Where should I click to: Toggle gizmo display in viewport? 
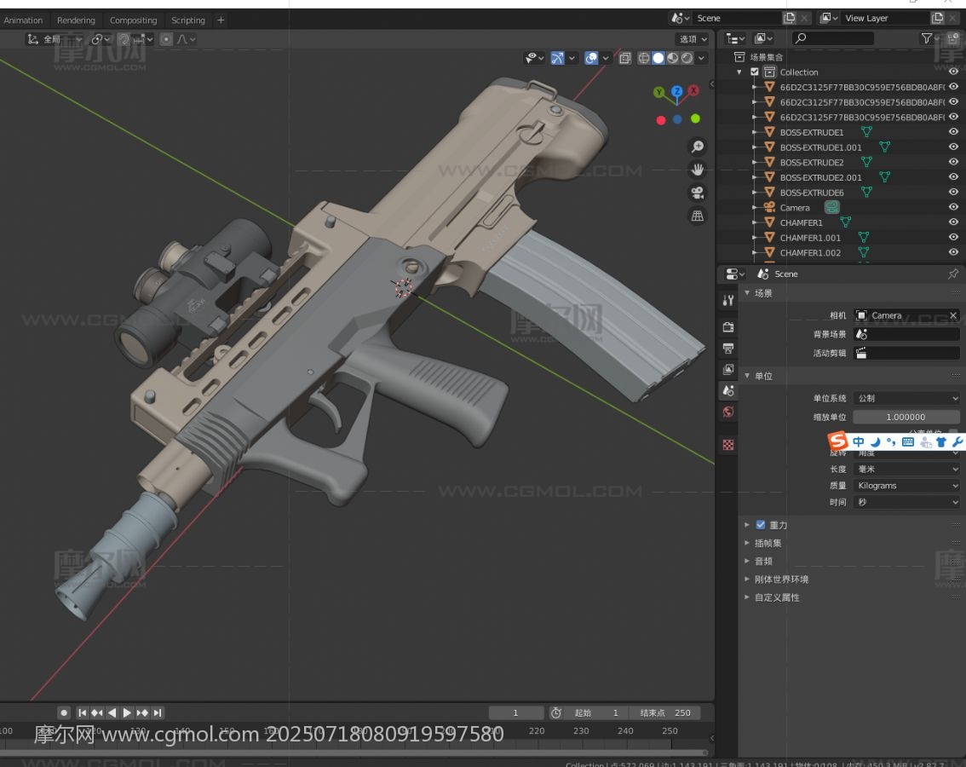[557, 58]
